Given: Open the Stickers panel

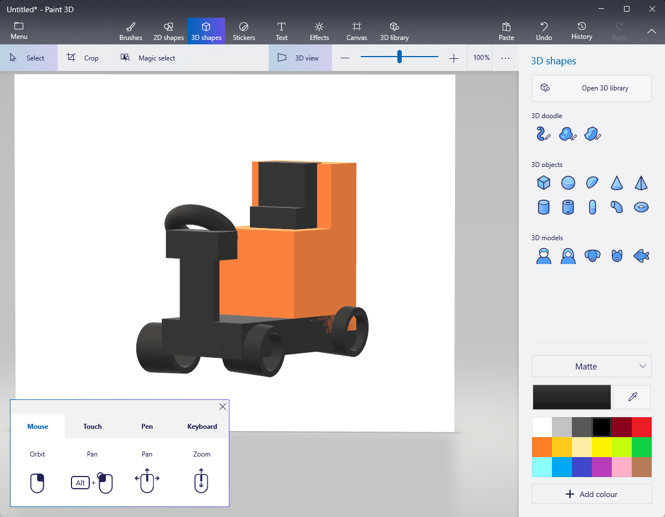Looking at the screenshot, I should (244, 31).
